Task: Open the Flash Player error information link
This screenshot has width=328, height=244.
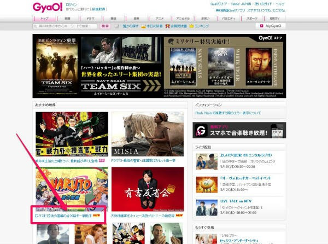Action: coord(228,113)
